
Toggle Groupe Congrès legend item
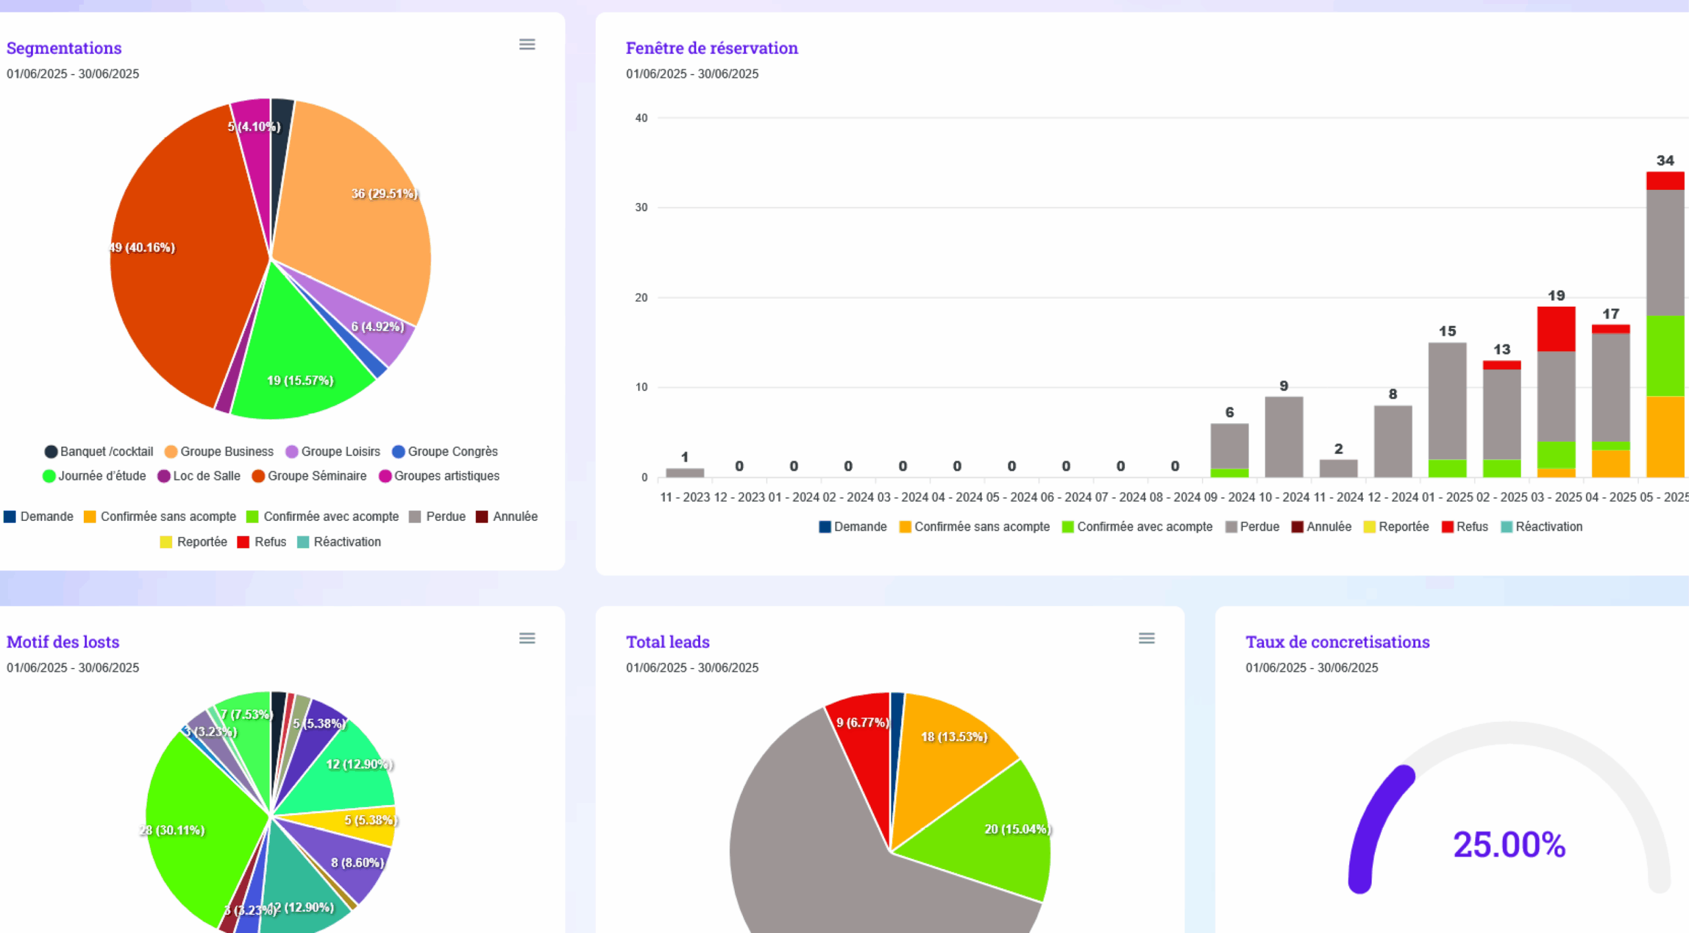(x=445, y=452)
